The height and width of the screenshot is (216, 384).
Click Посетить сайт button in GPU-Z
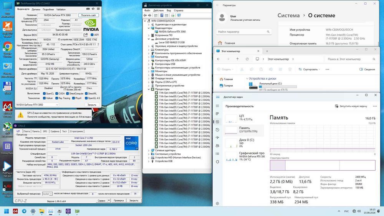click(x=88, y=15)
